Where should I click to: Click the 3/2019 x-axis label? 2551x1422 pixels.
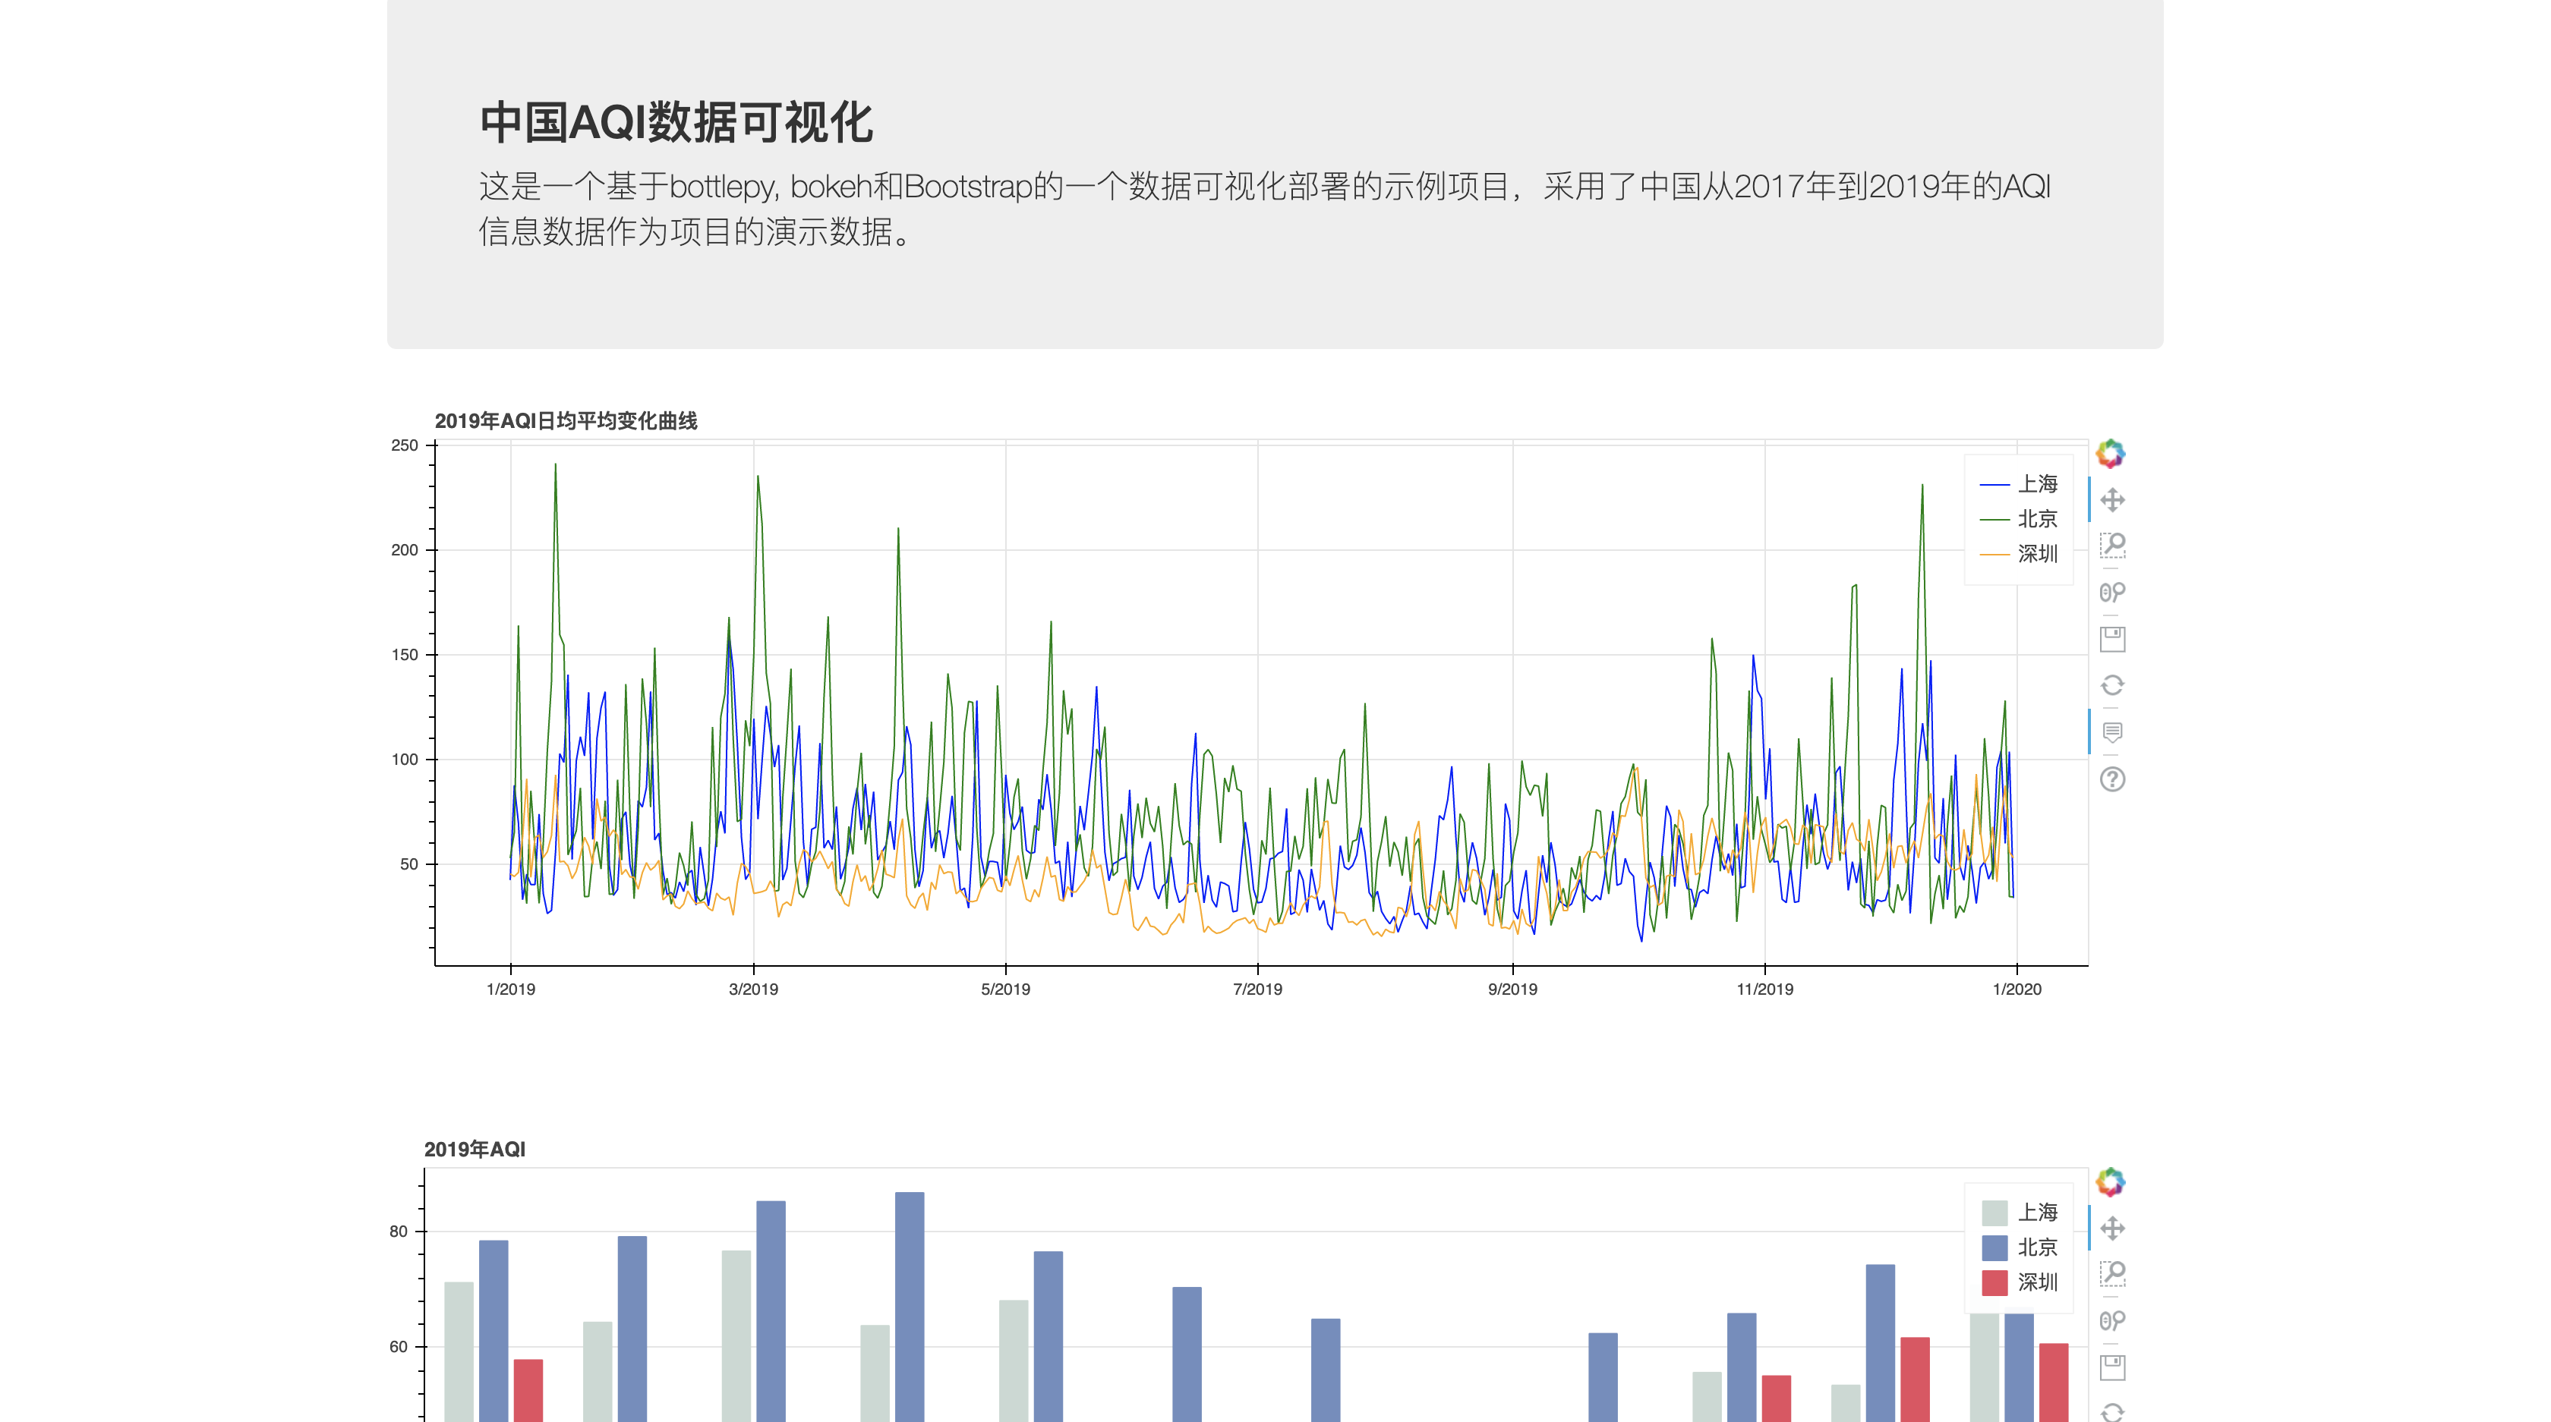point(754,989)
